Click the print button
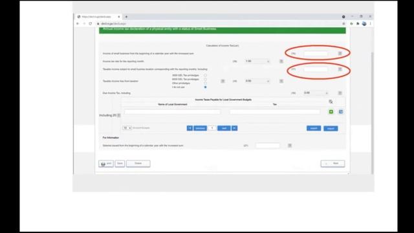The width and height of the screenshot is (414, 233). pos(106,164)
